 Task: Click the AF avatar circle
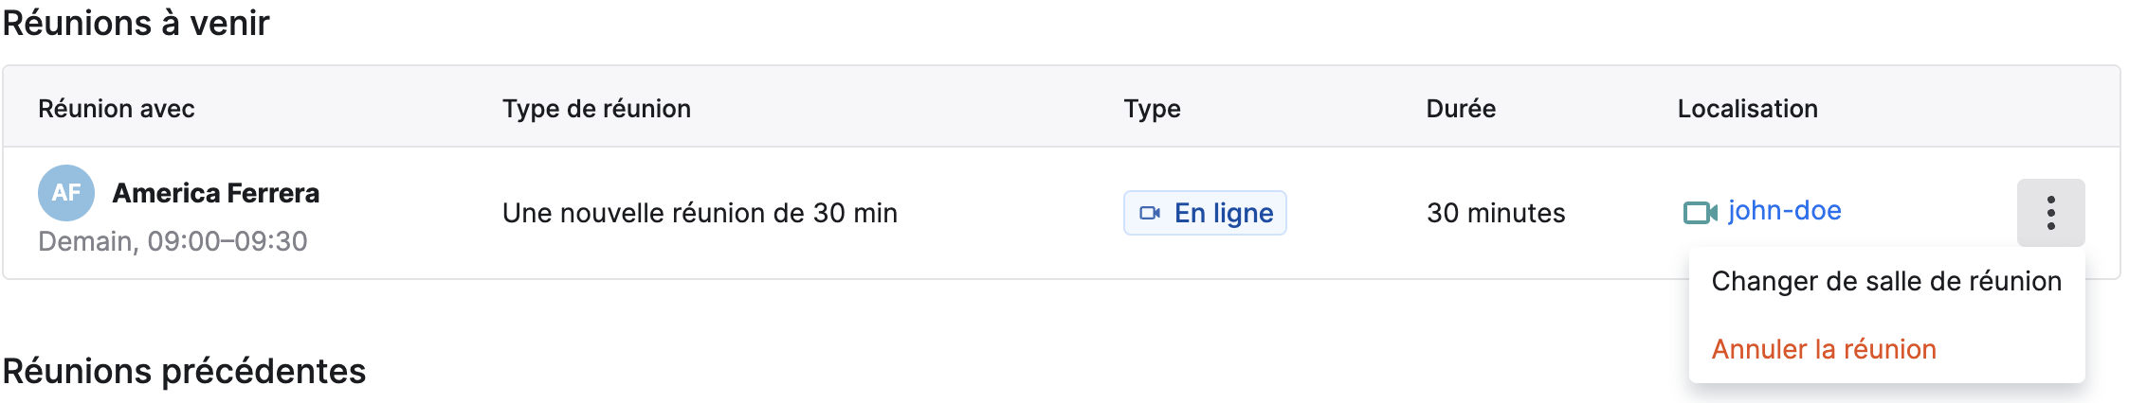tap(66, 193)
